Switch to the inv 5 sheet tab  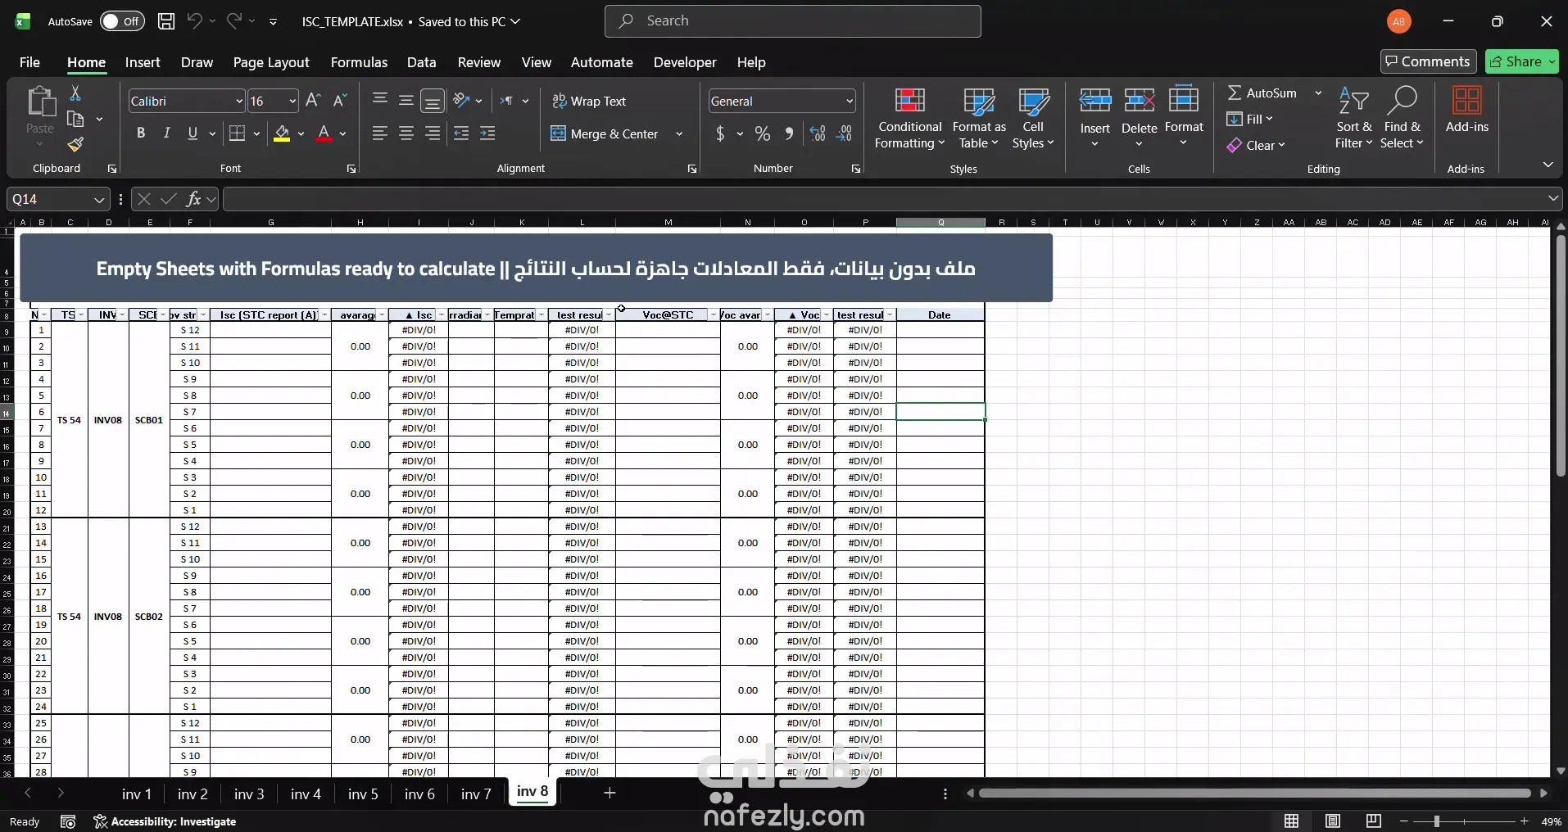coord(363,794)
